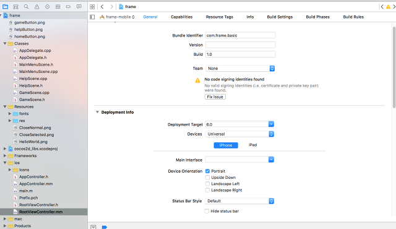Open the frame-mobile target selector
The width and height of the screenshot is (396, 229).
(x=117, y=17)
